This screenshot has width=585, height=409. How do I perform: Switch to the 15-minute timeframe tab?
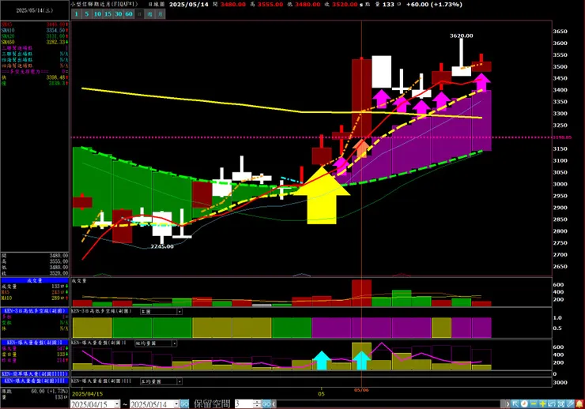[108, 14]
